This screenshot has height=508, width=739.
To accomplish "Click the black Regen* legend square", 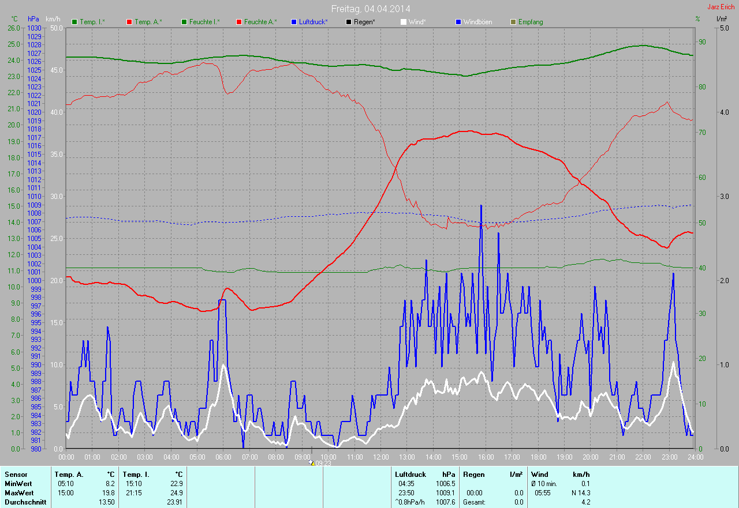I will (x=349, y=22).
